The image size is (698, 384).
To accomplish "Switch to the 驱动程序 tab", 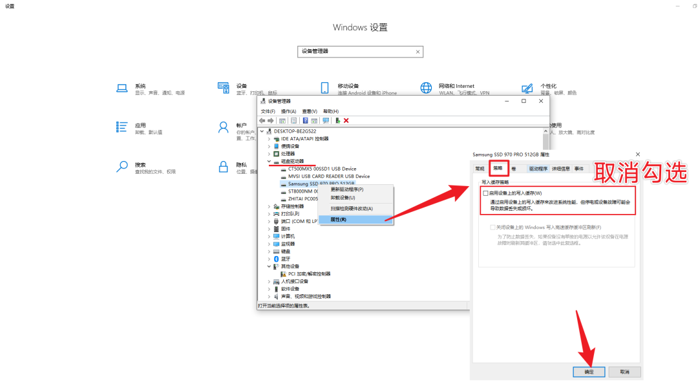I will pyautogui.click(x=538, y=169).
